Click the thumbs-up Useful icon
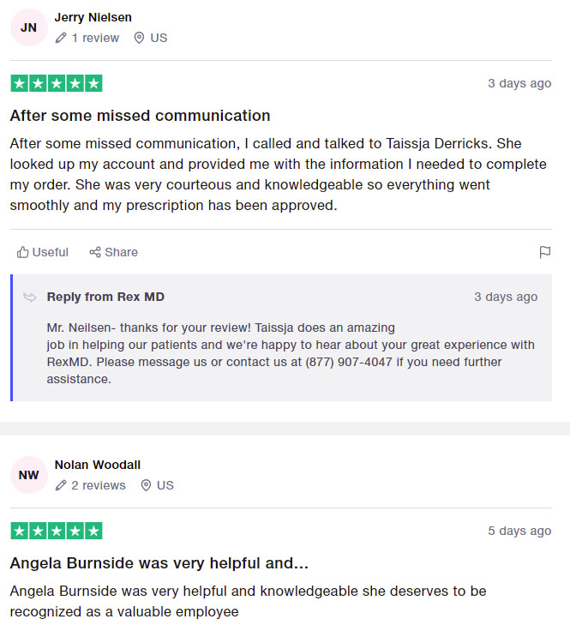Image resolution: width=570 pixels, height=631 pixels. click(22, 252)
